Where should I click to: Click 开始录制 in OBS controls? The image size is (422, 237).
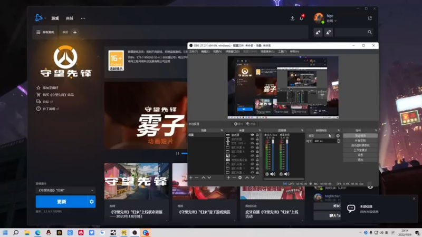click(360, 141)
